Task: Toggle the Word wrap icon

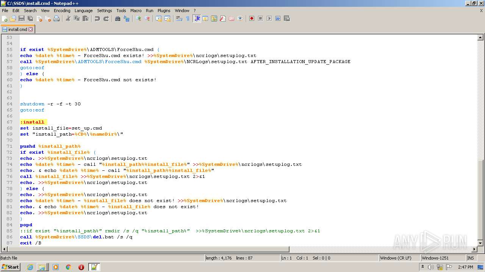Action: 179,19
